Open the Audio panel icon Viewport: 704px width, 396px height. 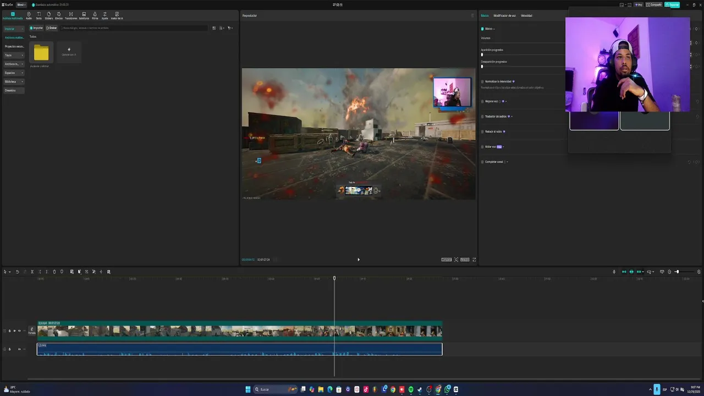point(29,15)
